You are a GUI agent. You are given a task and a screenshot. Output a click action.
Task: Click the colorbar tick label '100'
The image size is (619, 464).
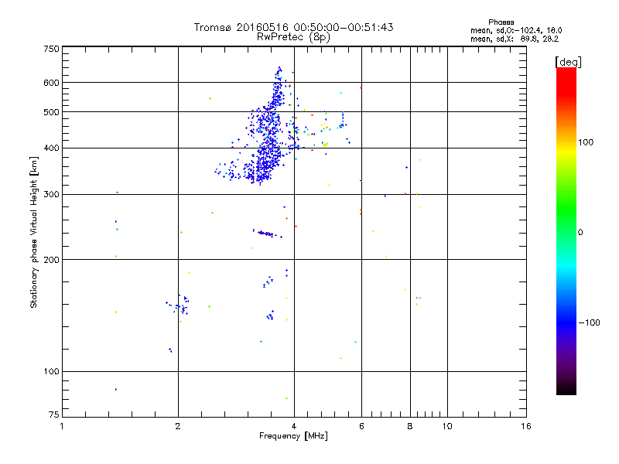pos(586,142)
